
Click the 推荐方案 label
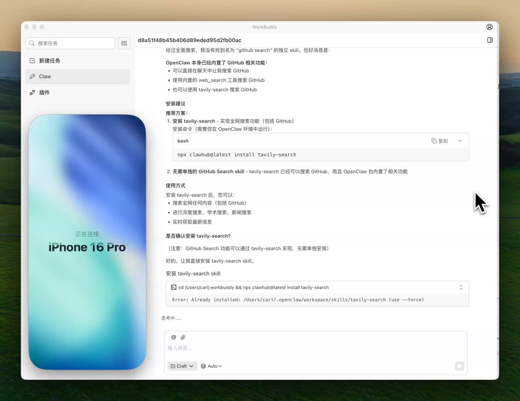point(177,113)
